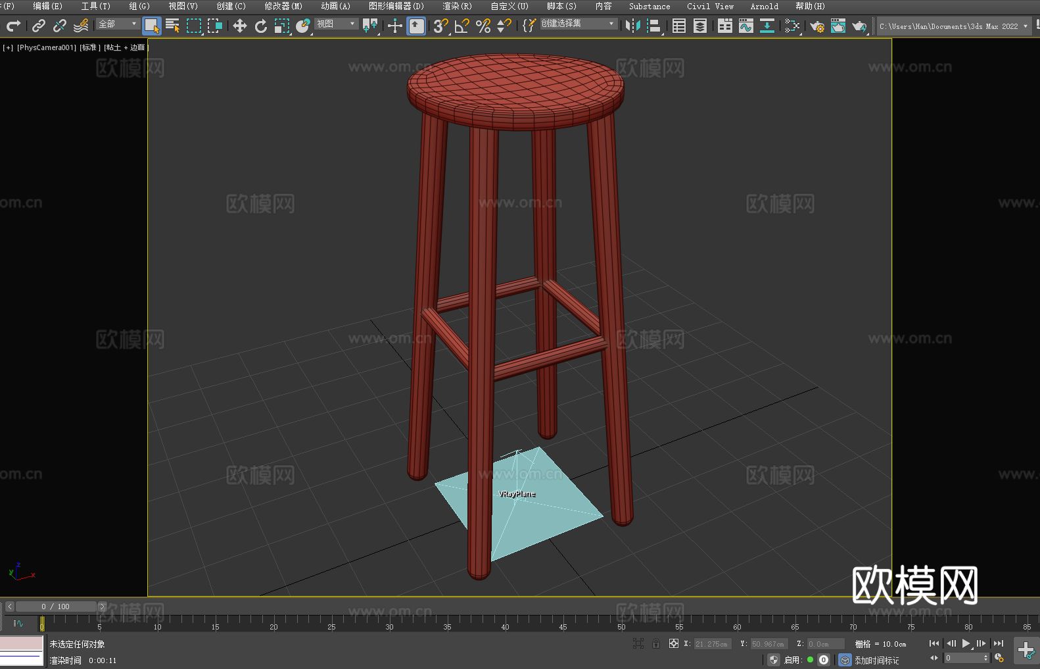
Task: Toggle the Window/Crossing selection icon
Action: tap(215, 26)
